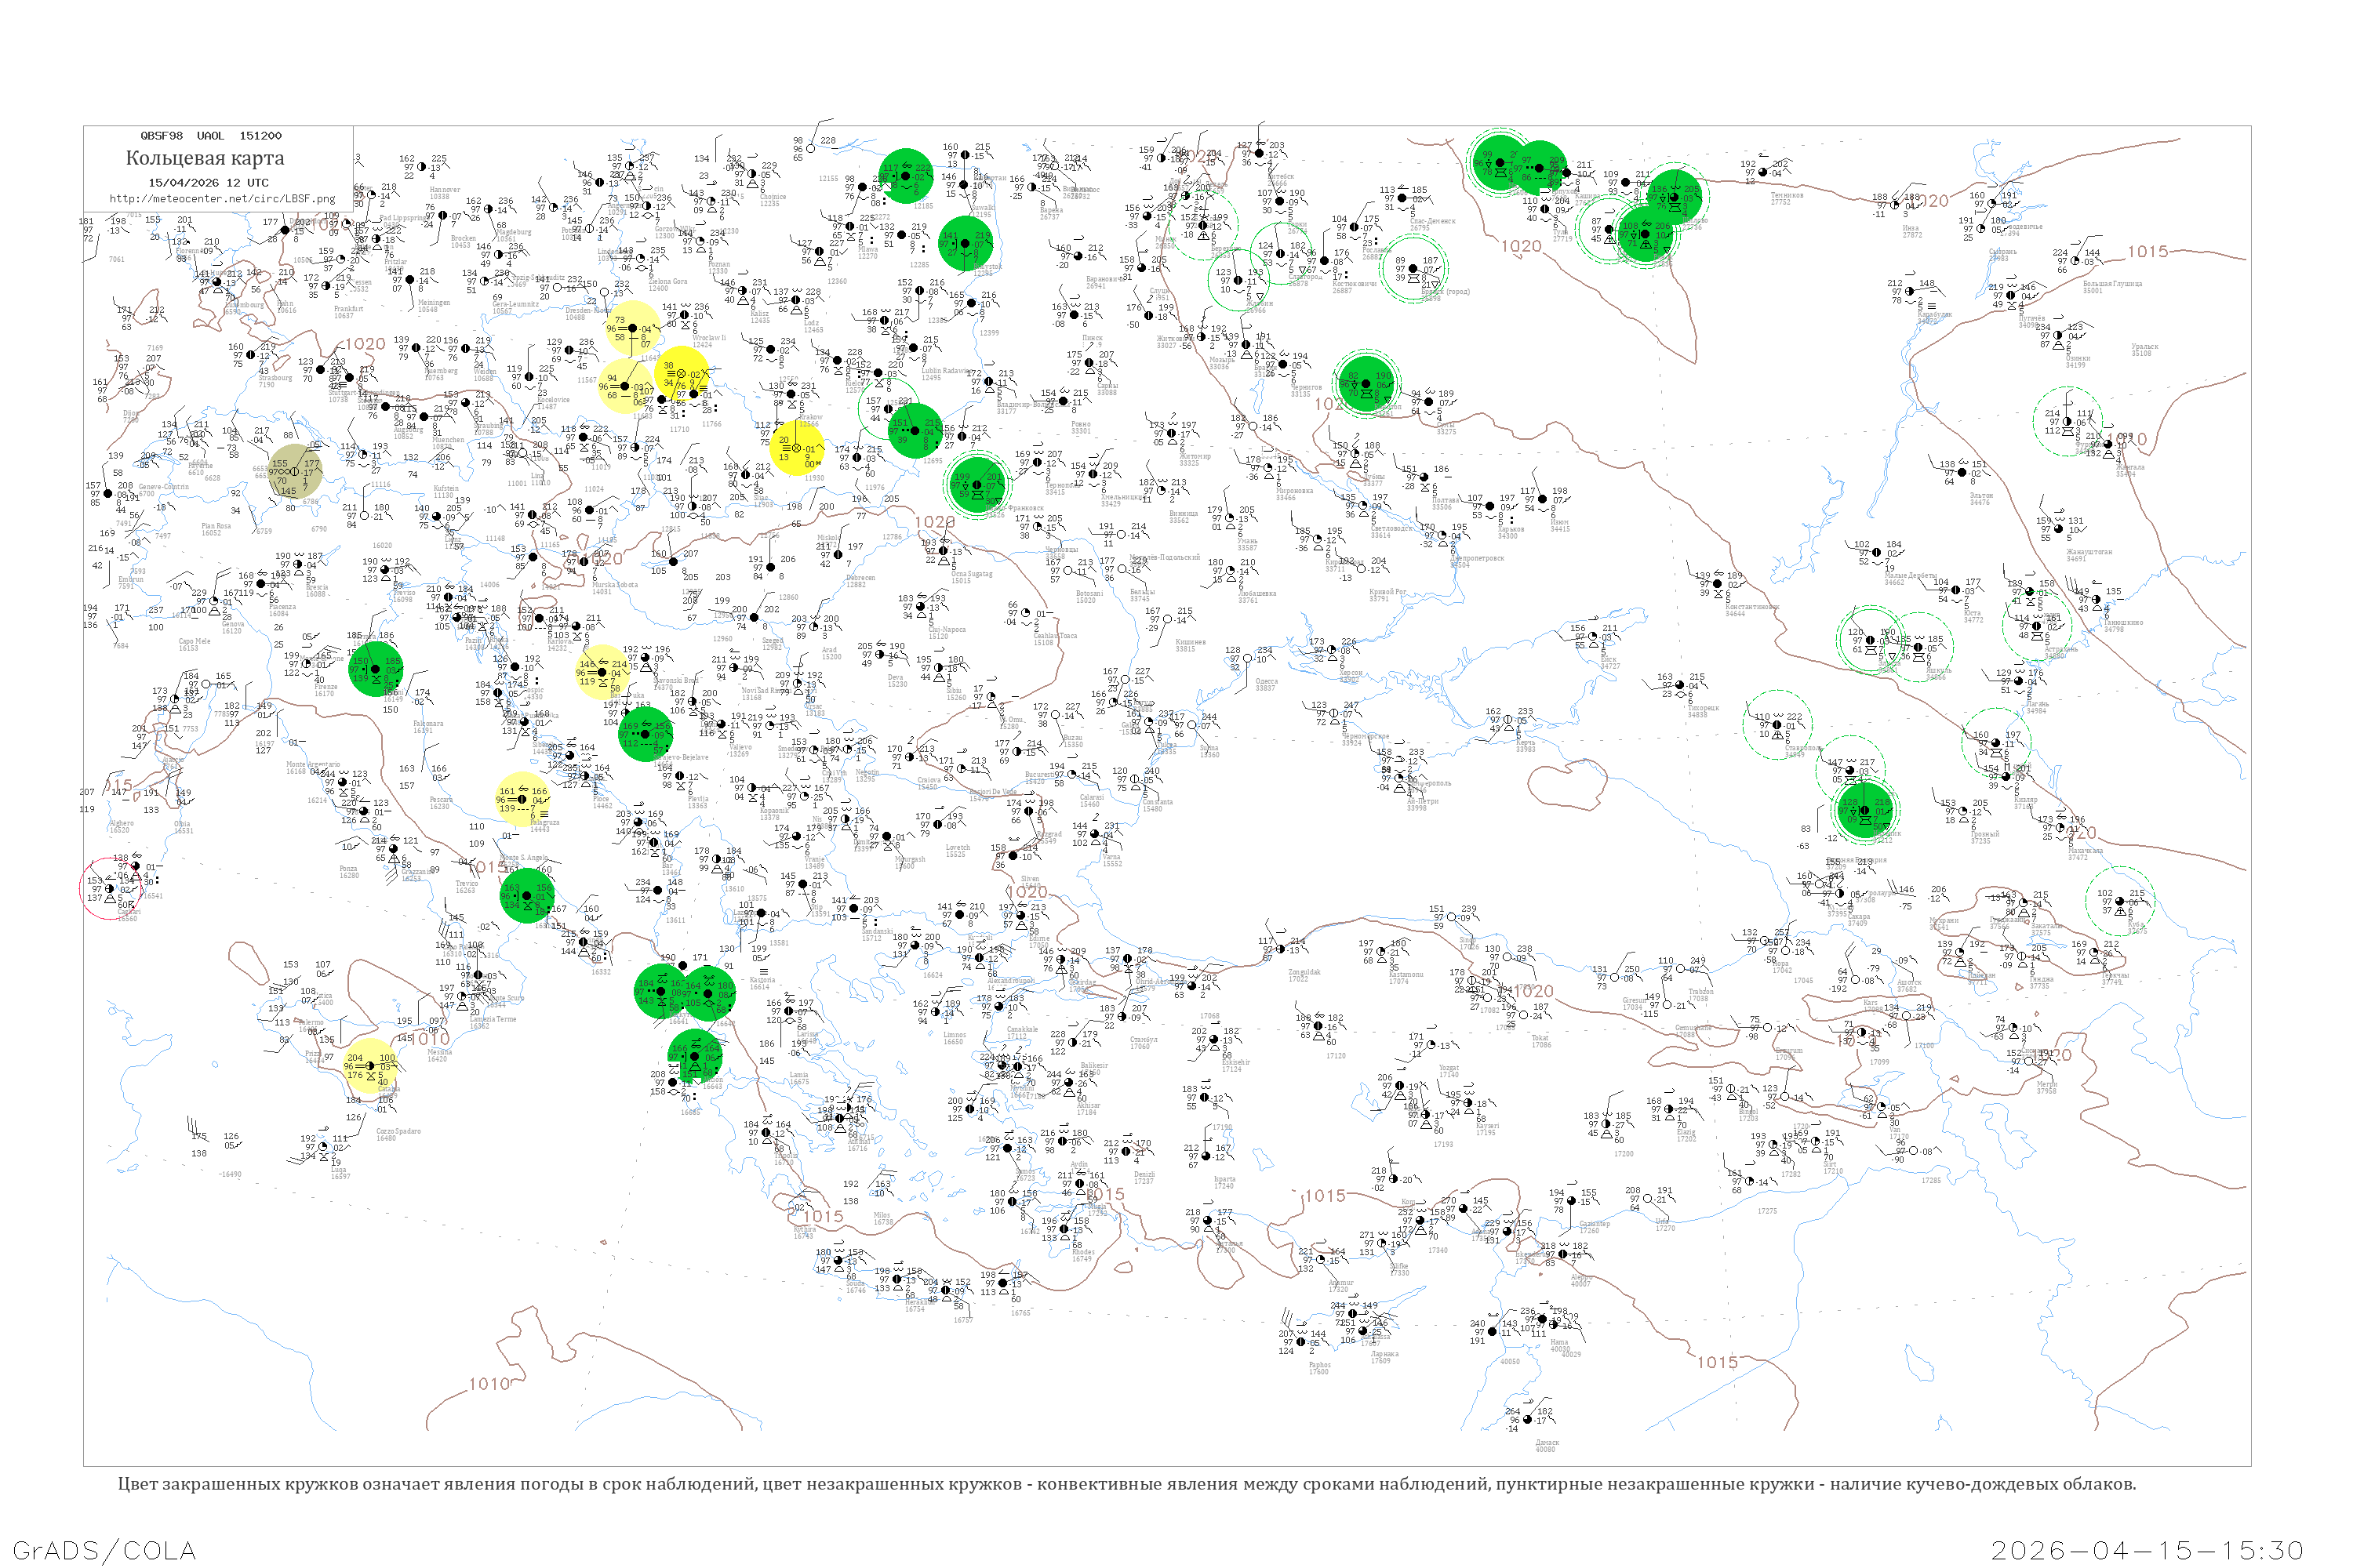Click the meteocenter.net LBSF.png URL
This screenshot has height=1568, width=2353.
click(x=222, y=199)
